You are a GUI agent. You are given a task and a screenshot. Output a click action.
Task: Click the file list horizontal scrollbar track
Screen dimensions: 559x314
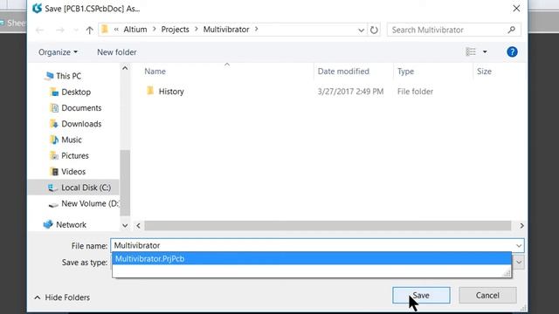(328, 226)
